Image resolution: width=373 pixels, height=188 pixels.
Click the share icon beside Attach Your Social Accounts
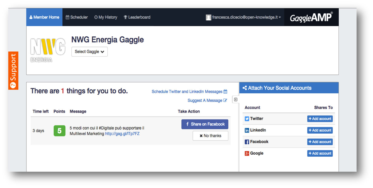pos(244,88)
